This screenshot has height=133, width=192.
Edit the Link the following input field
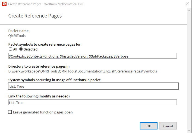tap(92, 102)
